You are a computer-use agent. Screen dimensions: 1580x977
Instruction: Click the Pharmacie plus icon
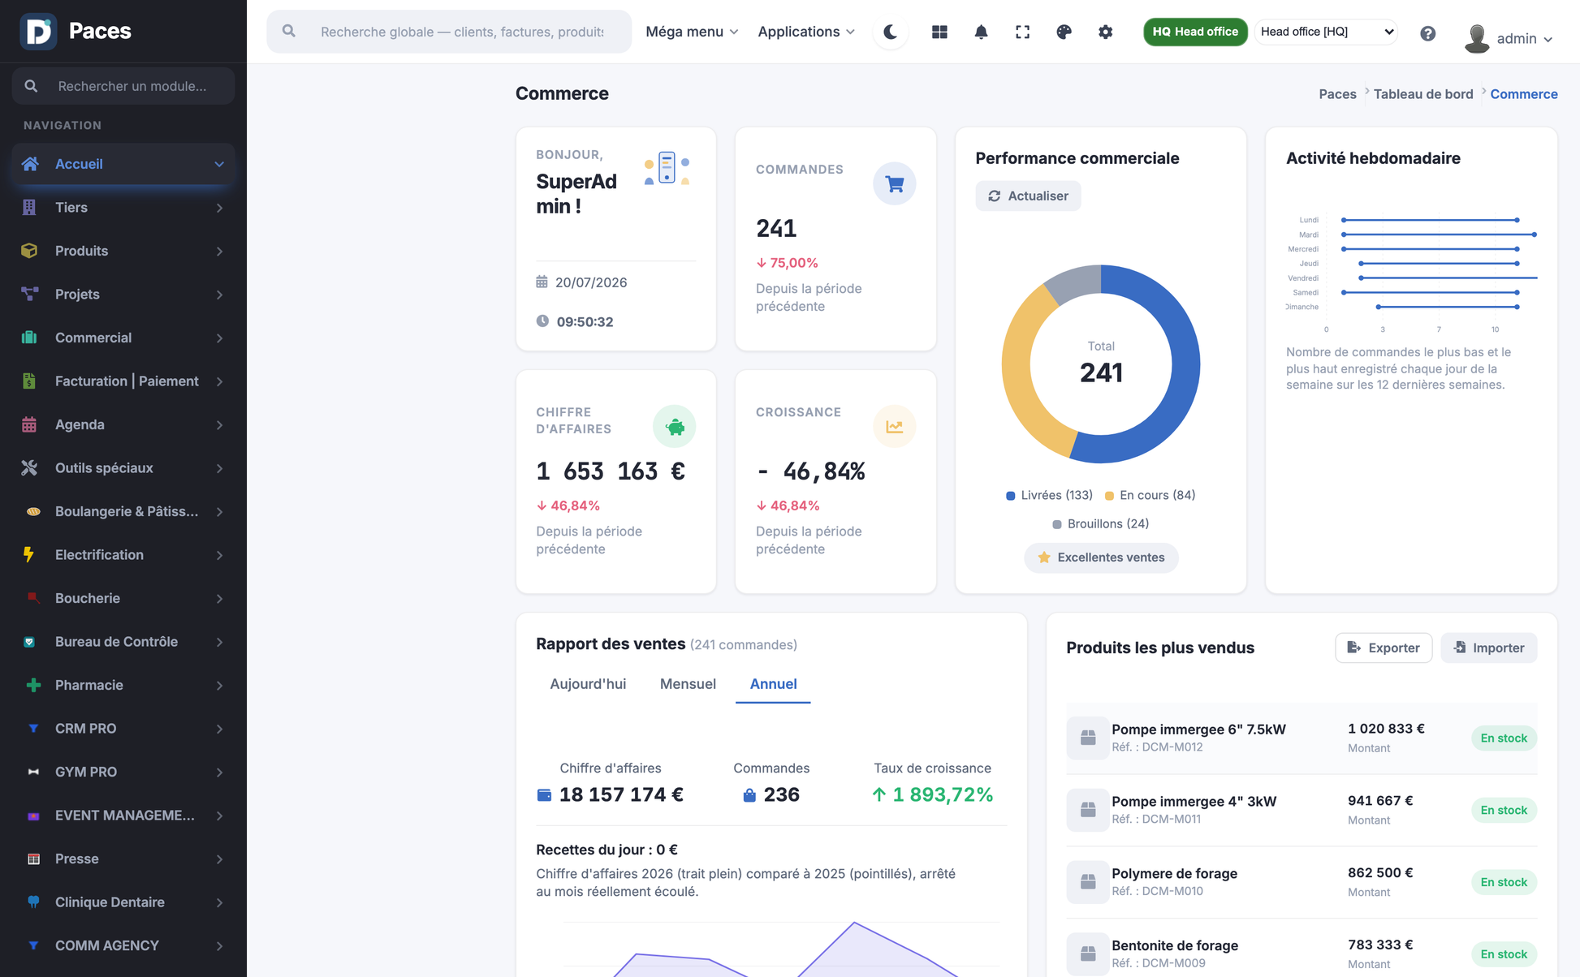pos(33,685)
